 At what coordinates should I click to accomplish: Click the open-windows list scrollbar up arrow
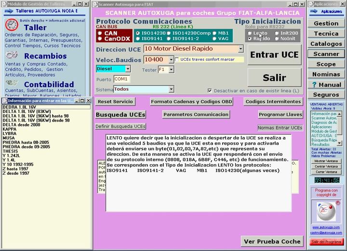coord(339,113)
